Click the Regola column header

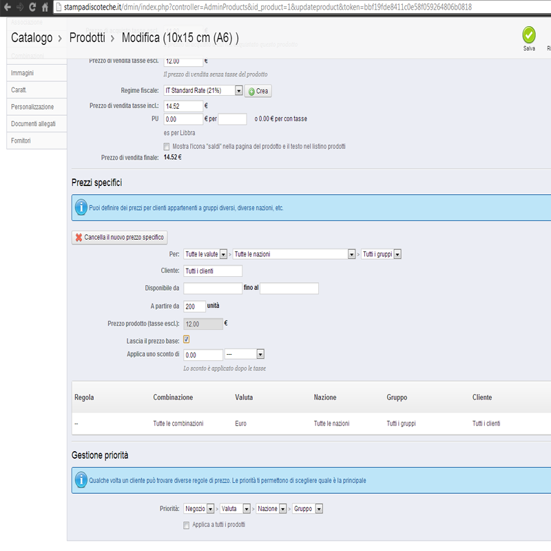click(84, 397)
